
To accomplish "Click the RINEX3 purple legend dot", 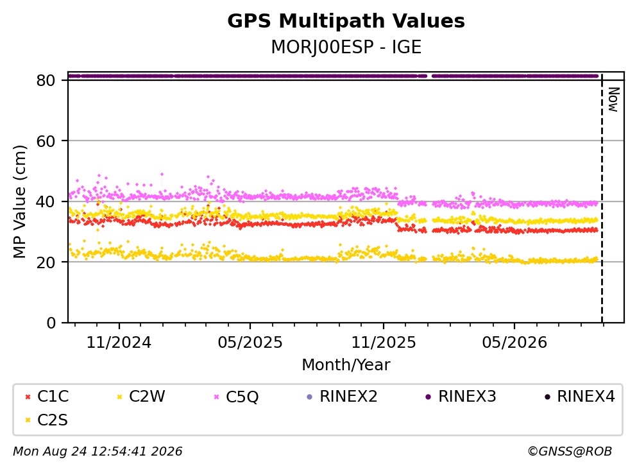I will (428, 397).
